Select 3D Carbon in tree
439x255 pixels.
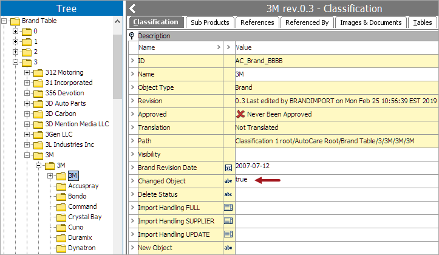click(61, 114)
